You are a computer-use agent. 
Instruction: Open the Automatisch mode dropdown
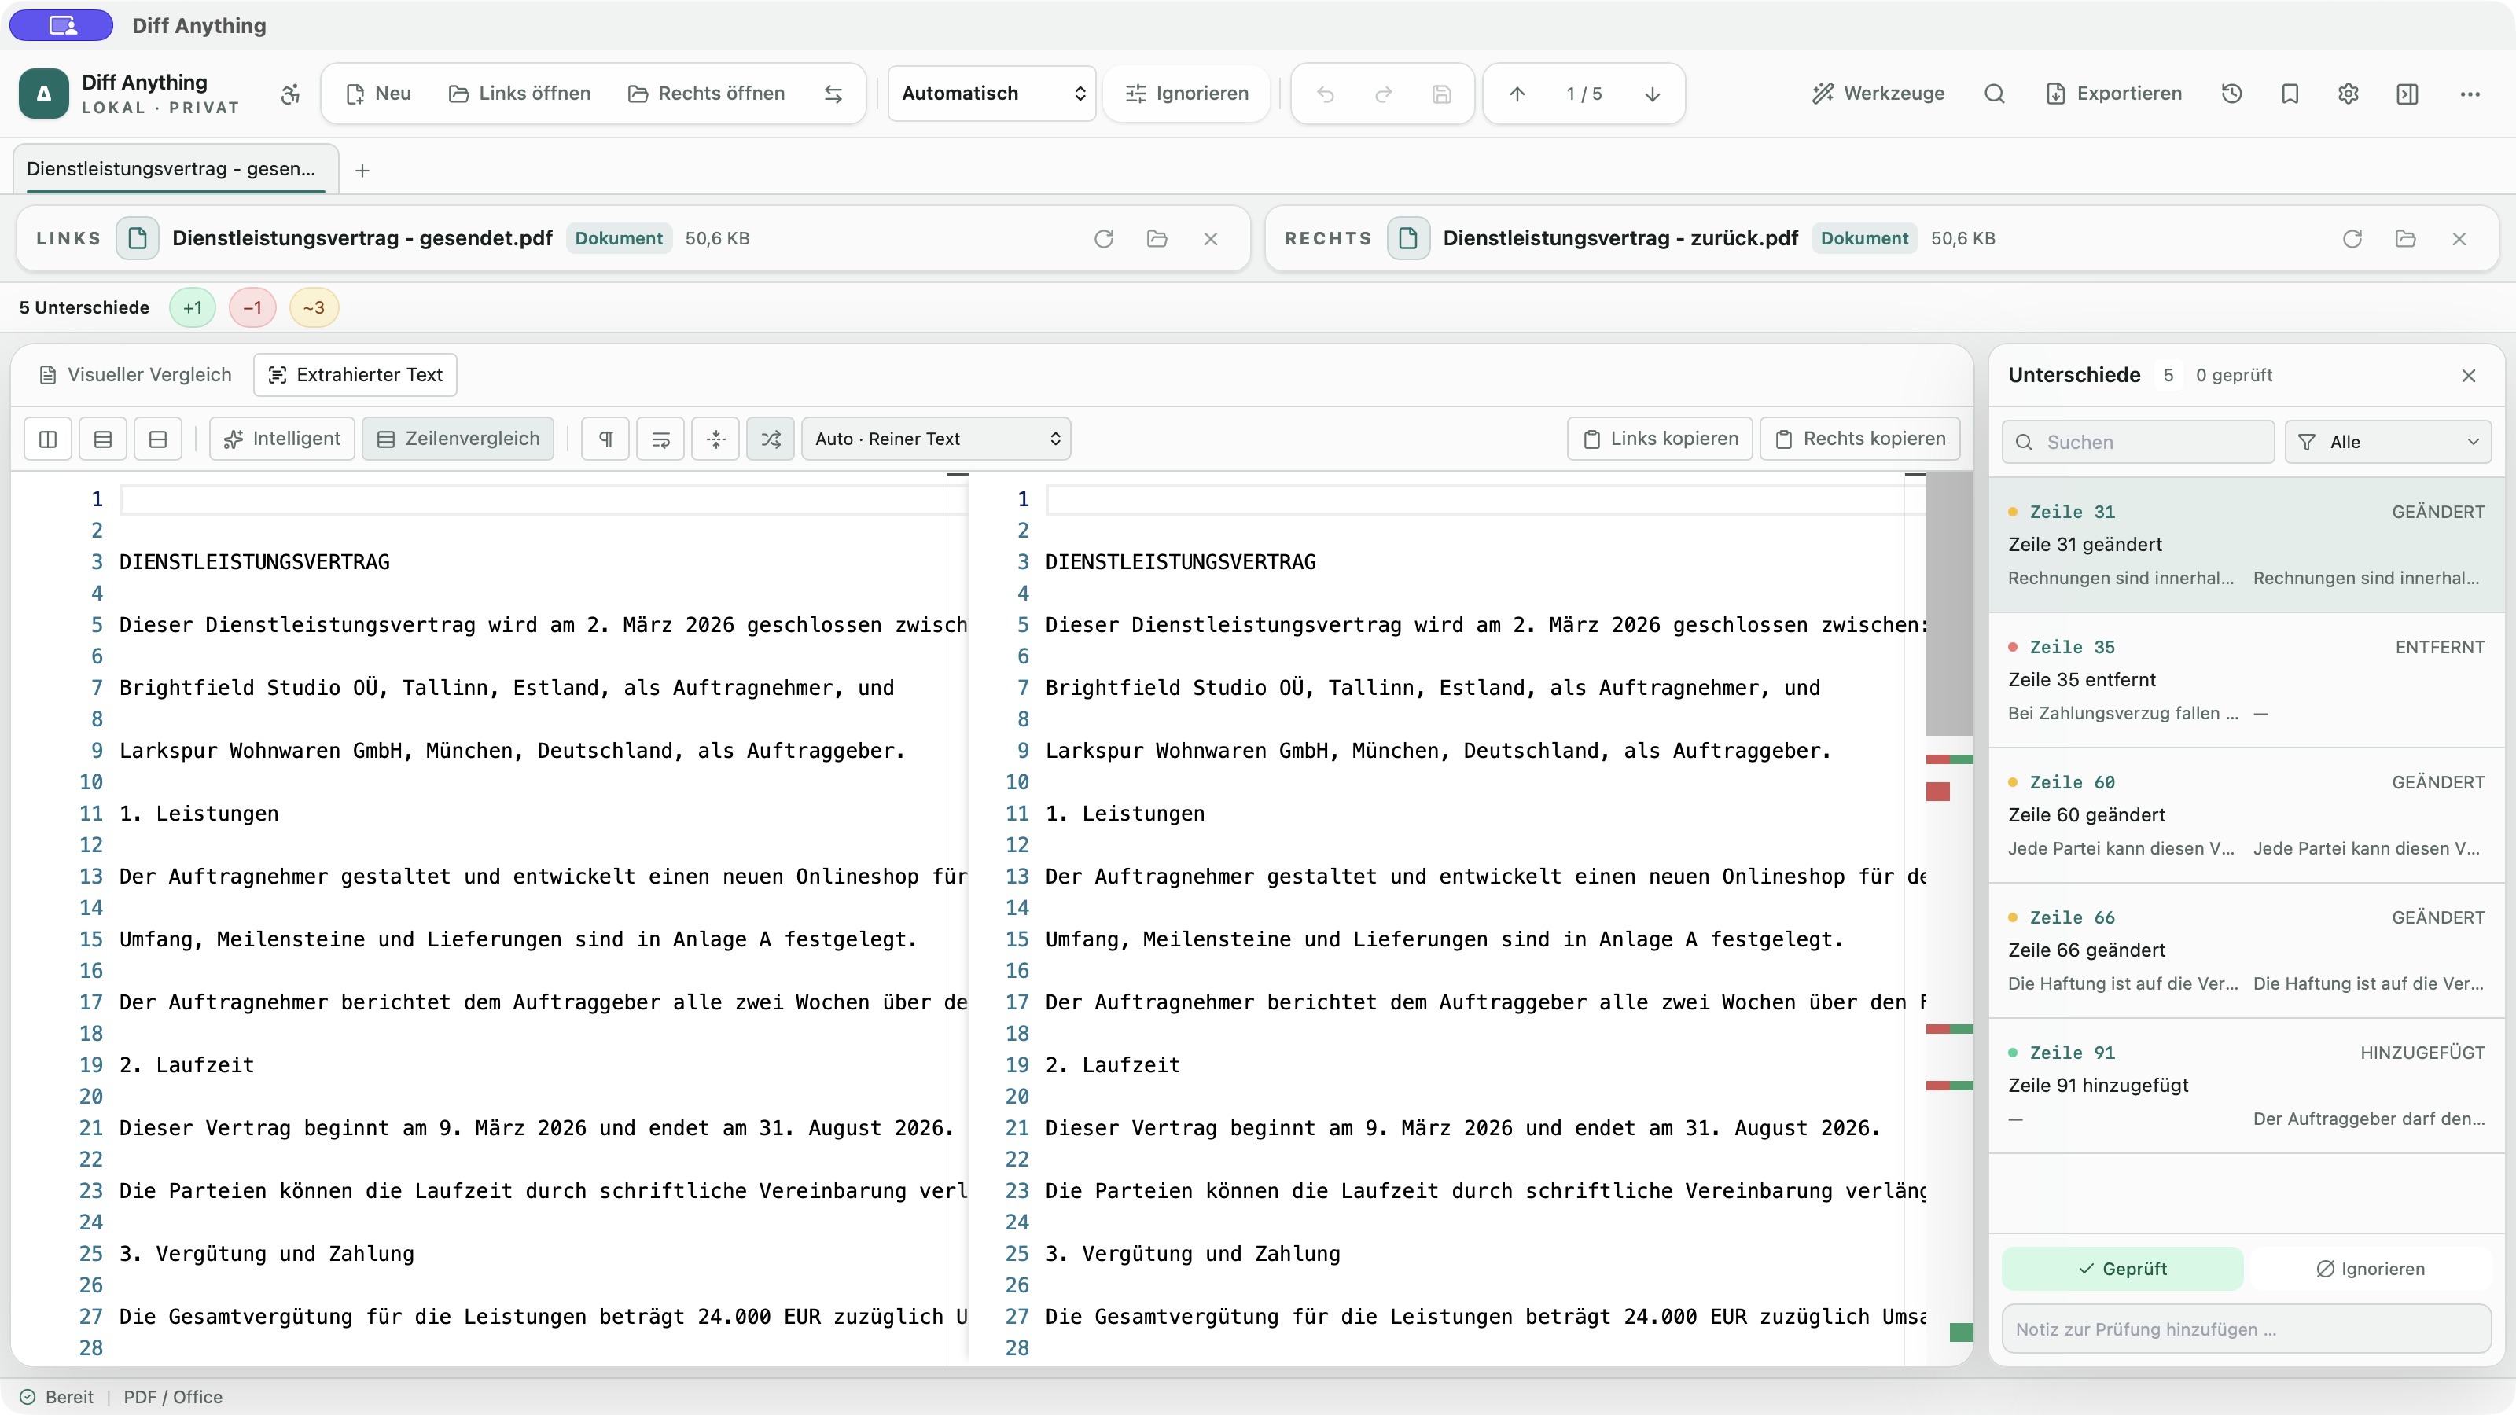tap(992, 94)
